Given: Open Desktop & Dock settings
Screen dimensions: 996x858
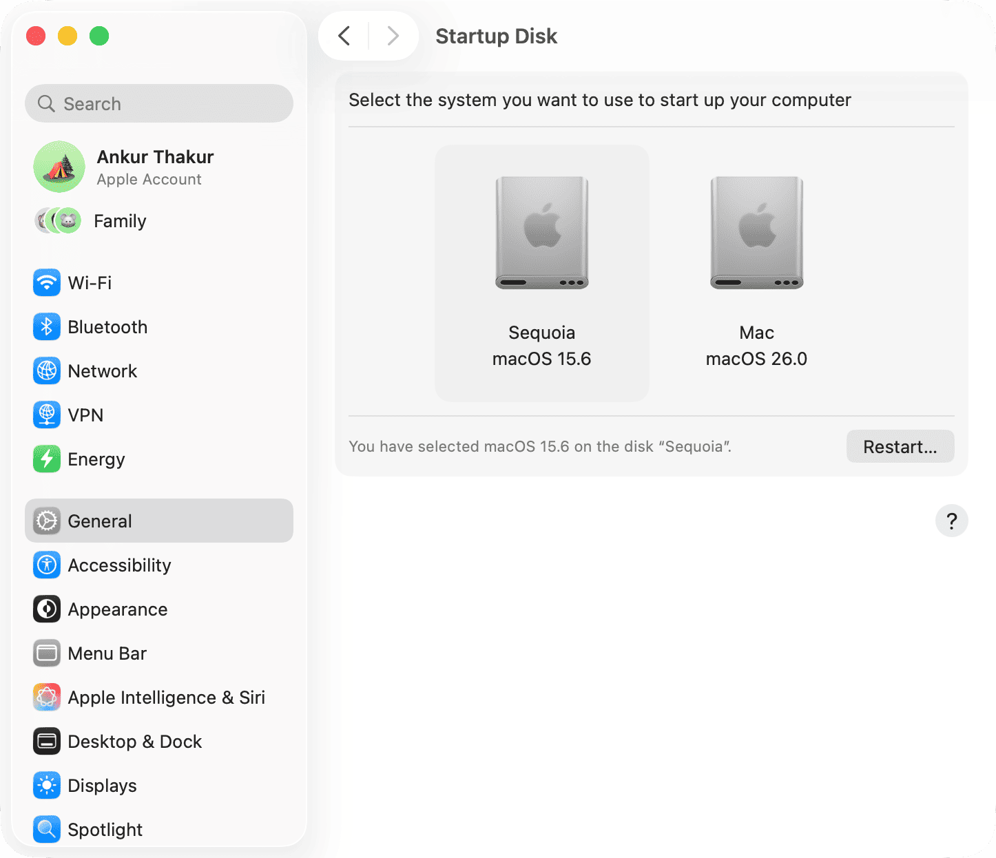Looking at the screenshot, I should tap(135, 741).
